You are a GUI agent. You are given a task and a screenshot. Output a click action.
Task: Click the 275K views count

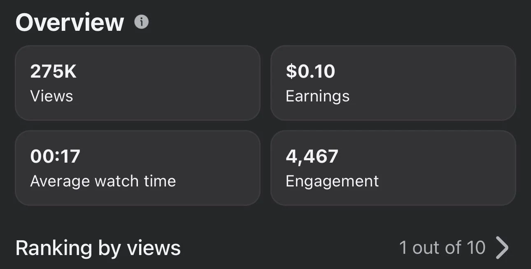tap(54, 71)
